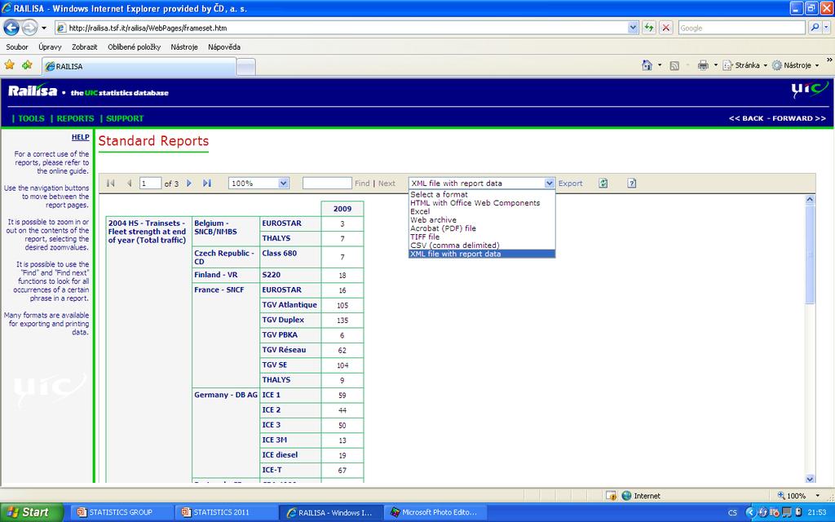Go to next report page

coord(189,184)
